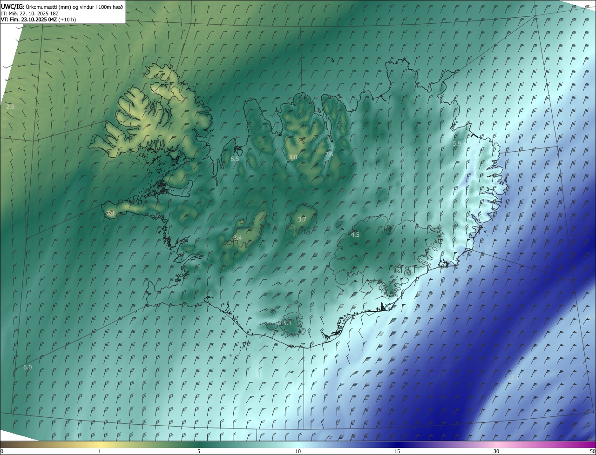Select the valid time line 'VT: Fim. 23.10.2025 04Z (+10 h)'
This screenshot has width=596, height=455.
pos(38,20)
